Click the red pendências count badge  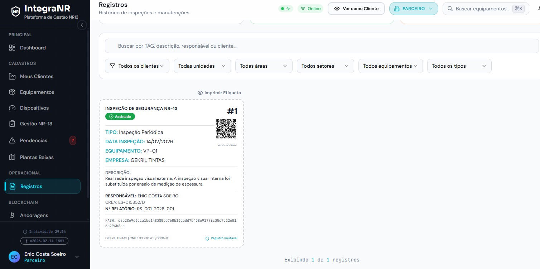73,140
